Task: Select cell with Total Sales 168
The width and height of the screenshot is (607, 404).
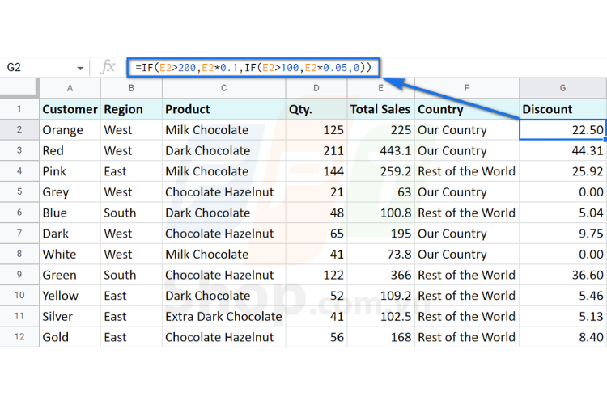Action: coord(381,337)
